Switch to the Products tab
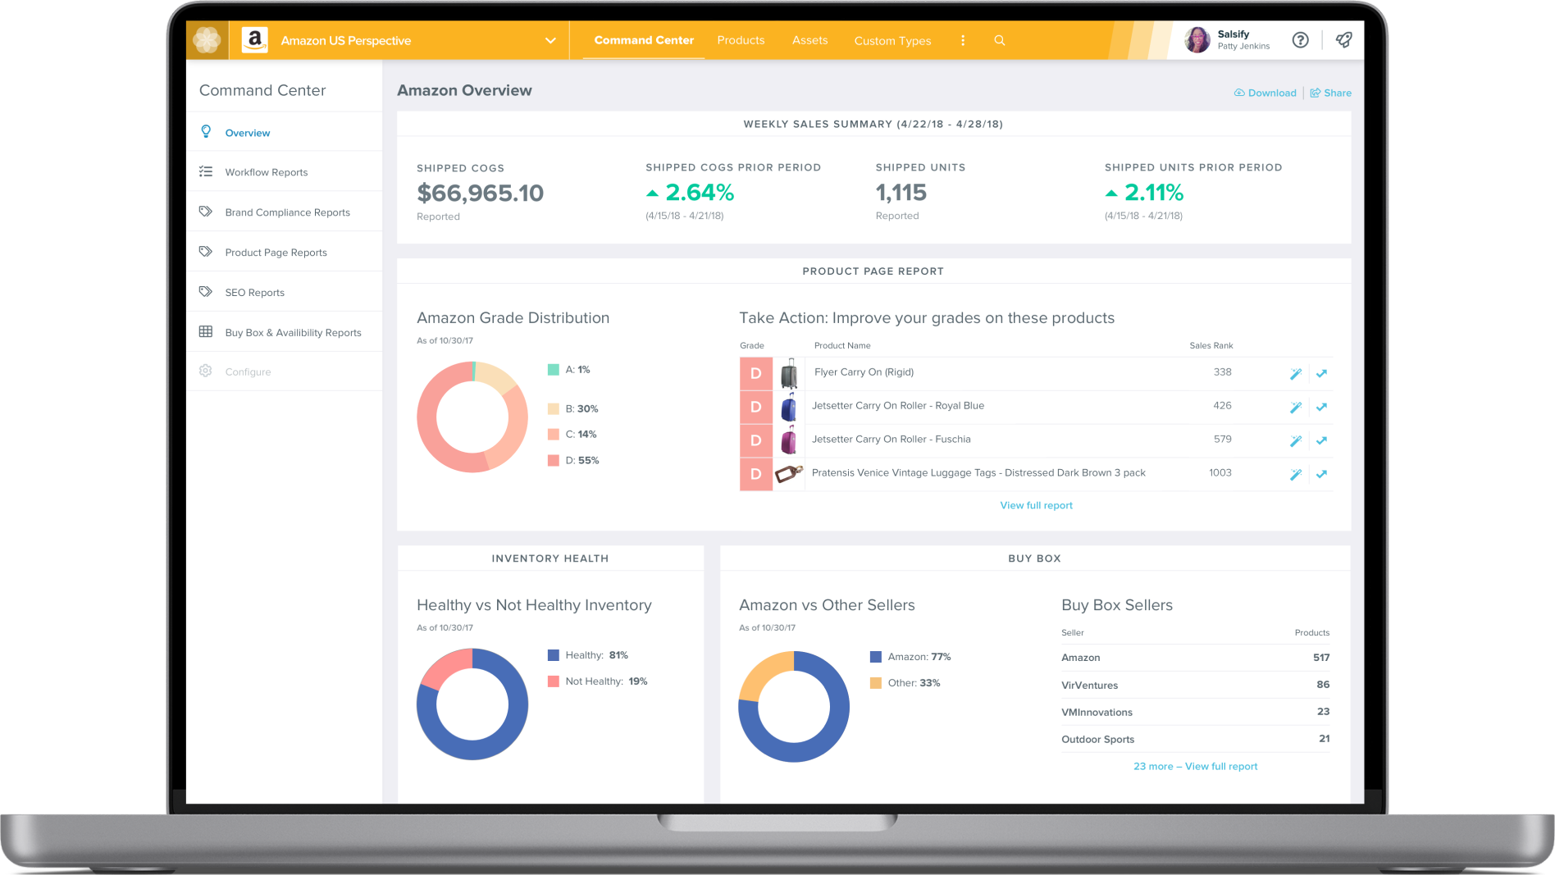The width and height of the screenshot is (1555, 875). (x=741, y=40)
